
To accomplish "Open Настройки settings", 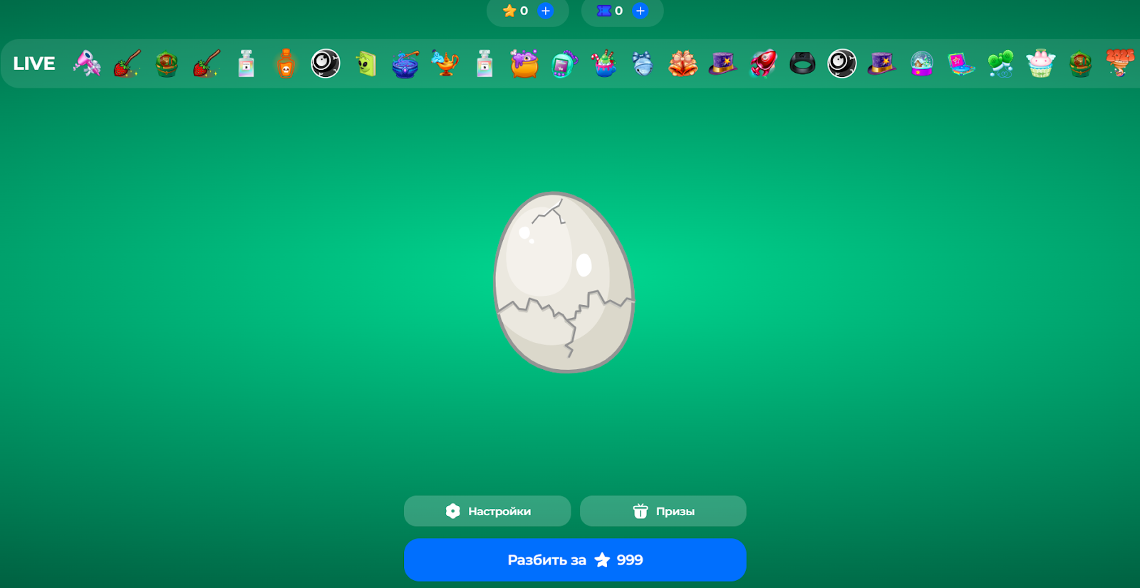I will point(487,511).
